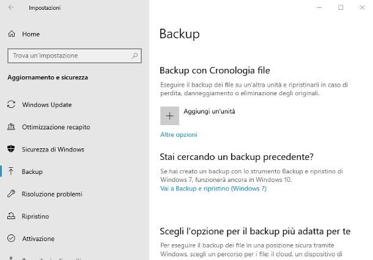Click the Risoluzione problemi wrench icon

(x=11, y=193)
